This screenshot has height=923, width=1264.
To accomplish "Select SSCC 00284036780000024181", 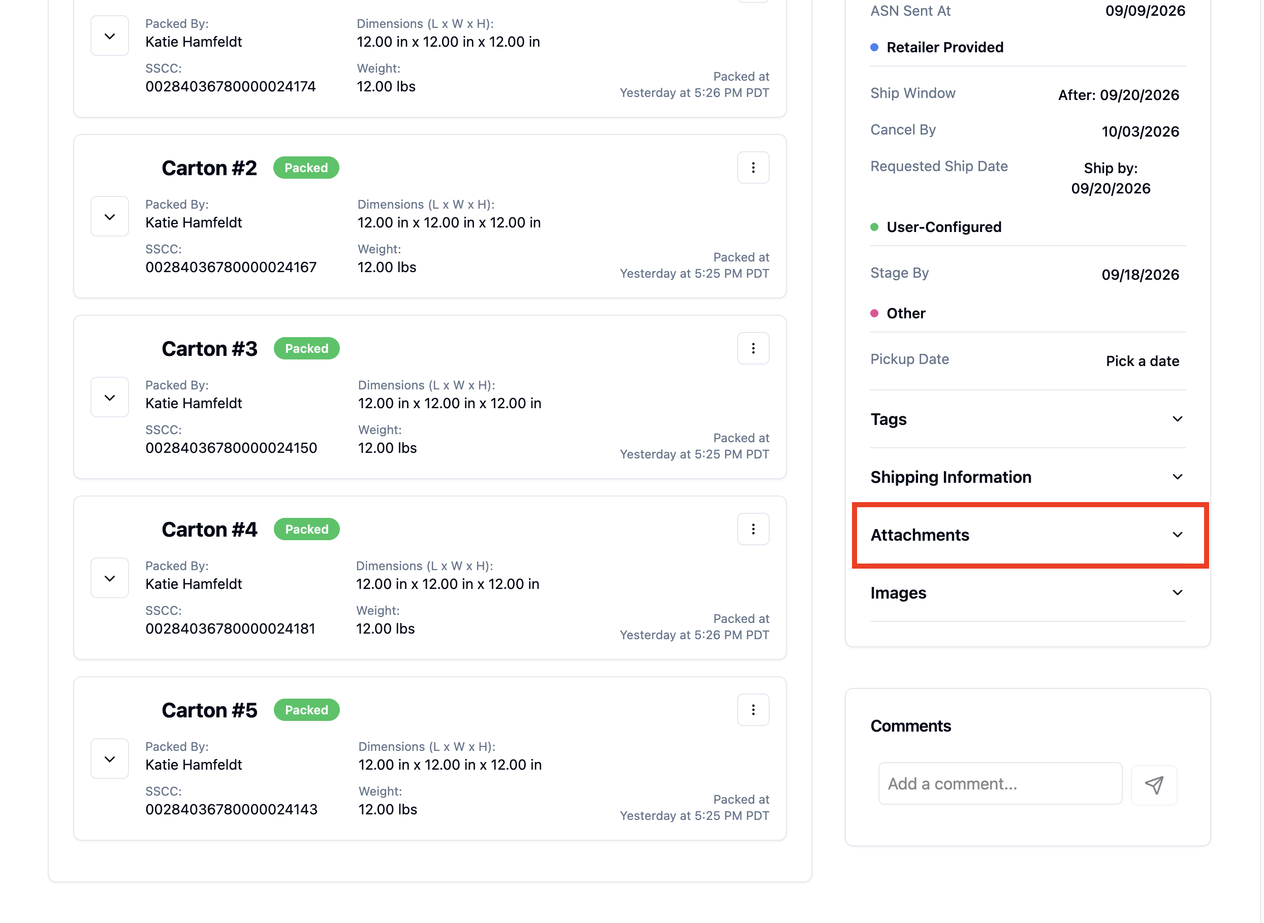I will 230,629.
